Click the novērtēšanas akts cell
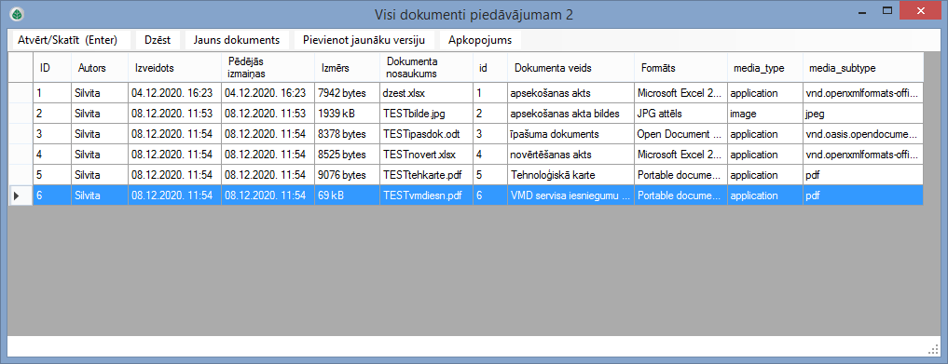This screenshot has width=948, height=364. click(x=570, y=155)
